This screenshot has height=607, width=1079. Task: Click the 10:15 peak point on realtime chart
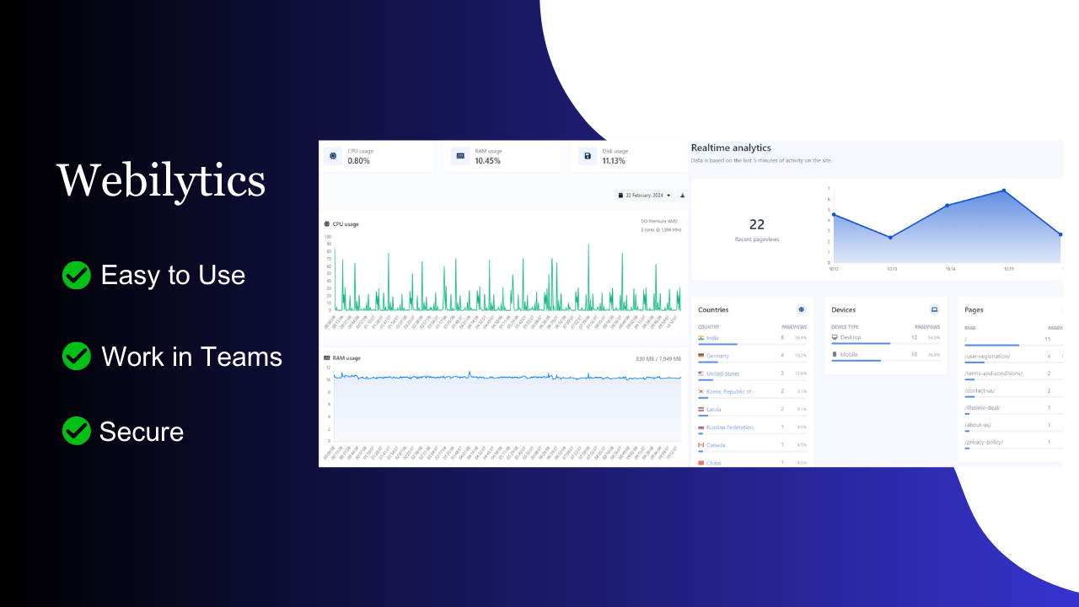(x=1004, y=191)
